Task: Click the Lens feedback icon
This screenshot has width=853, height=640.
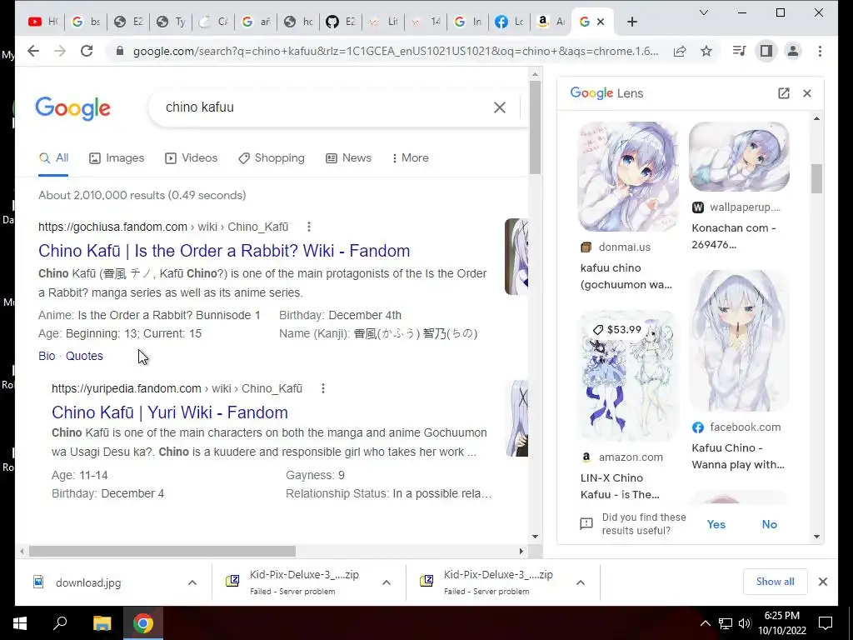Action: tap(586, 524)
